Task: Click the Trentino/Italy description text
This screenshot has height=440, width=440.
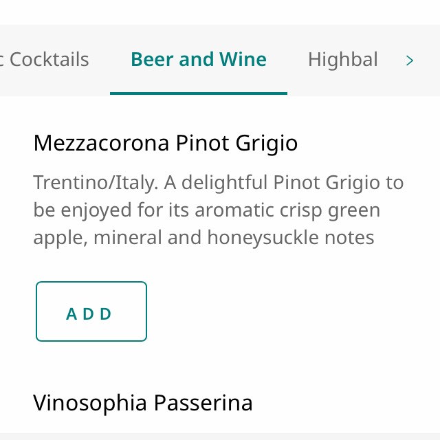Action: click(218, 183)
